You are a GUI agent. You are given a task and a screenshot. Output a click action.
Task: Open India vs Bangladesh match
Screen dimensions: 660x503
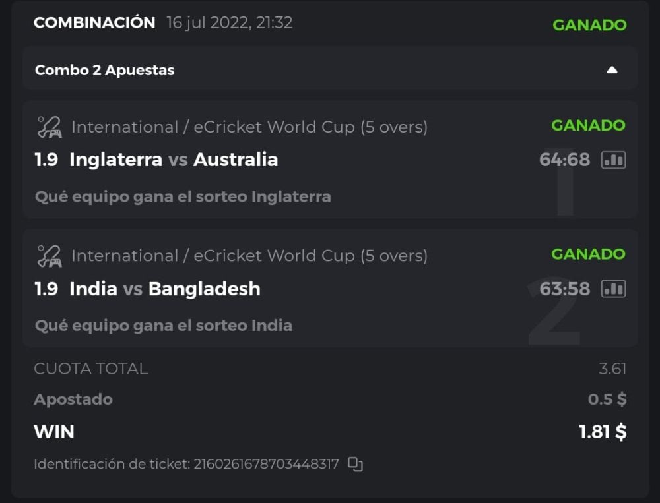(x=164, y=289)
